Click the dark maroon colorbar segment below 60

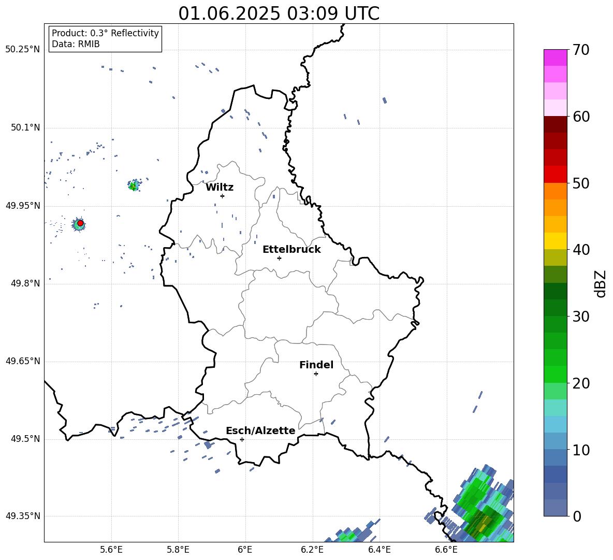(555, 124)
